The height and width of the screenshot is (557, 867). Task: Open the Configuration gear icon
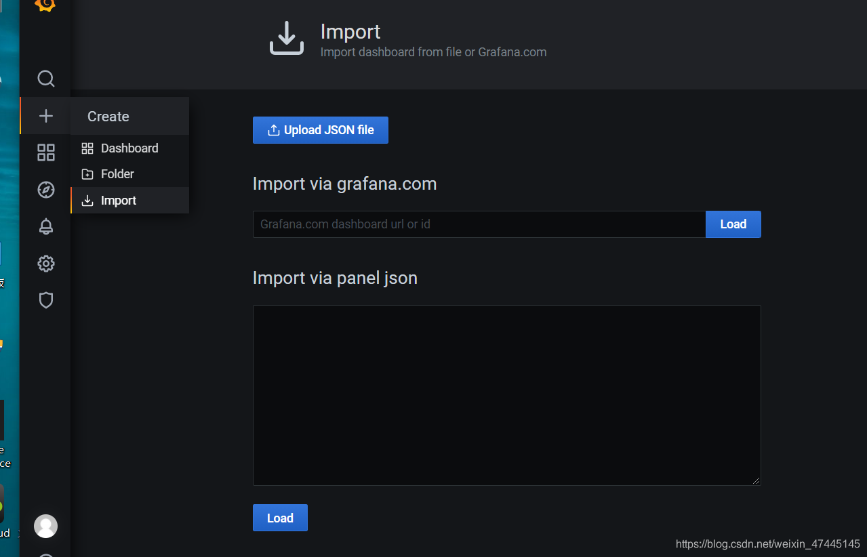pos(45,264)
